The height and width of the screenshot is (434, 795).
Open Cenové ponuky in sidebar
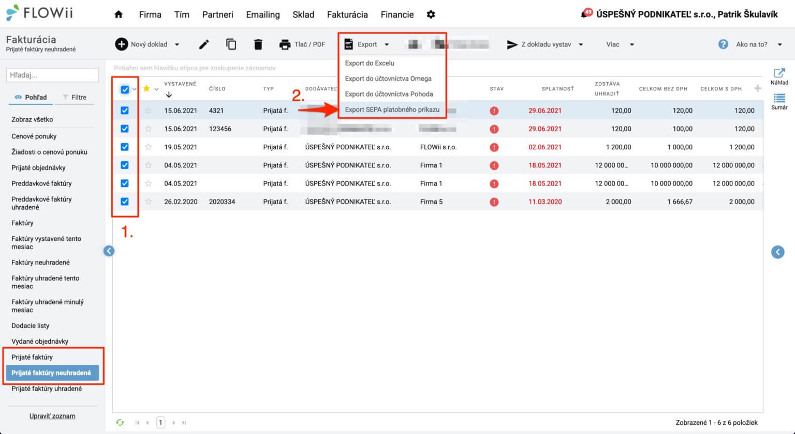tap(34, 136)
